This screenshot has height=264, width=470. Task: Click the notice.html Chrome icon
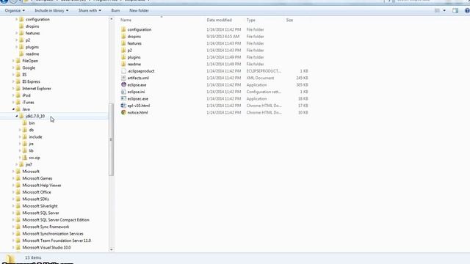(123, 112)
